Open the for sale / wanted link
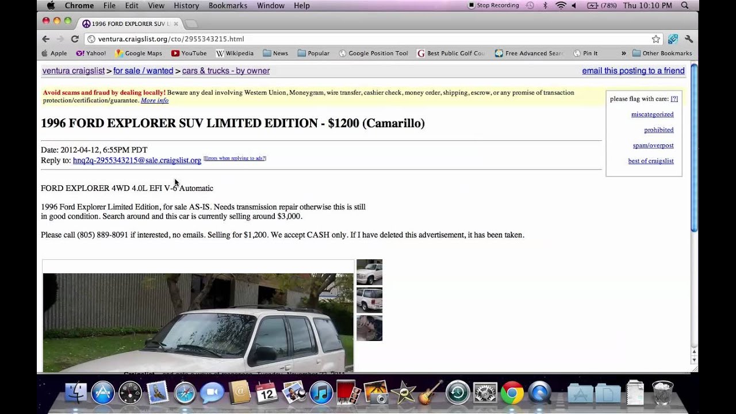This screenshot has width=736, height=414. [x=143, y=71]
